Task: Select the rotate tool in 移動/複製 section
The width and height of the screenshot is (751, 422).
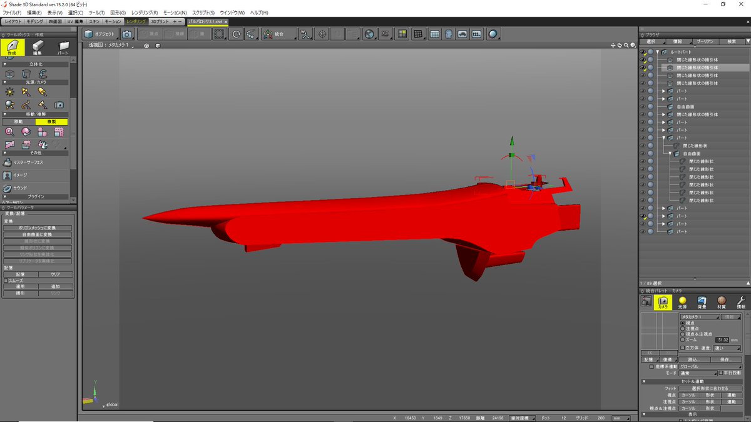Action: click(26, 131)
